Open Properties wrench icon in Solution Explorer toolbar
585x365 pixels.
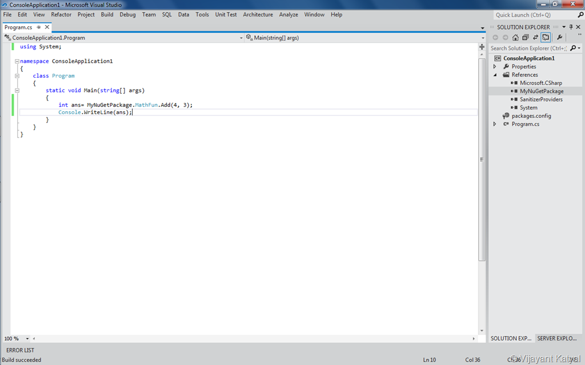(559, 37)
